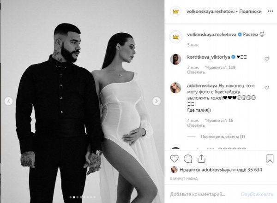
Task: Open the adubrovskaya commenter avatar
Action: coord(175,88)
